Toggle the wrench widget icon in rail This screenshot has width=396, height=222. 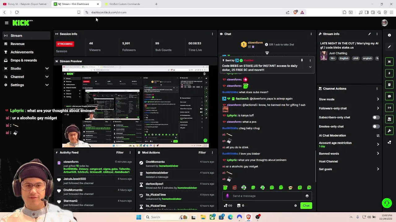390,131
